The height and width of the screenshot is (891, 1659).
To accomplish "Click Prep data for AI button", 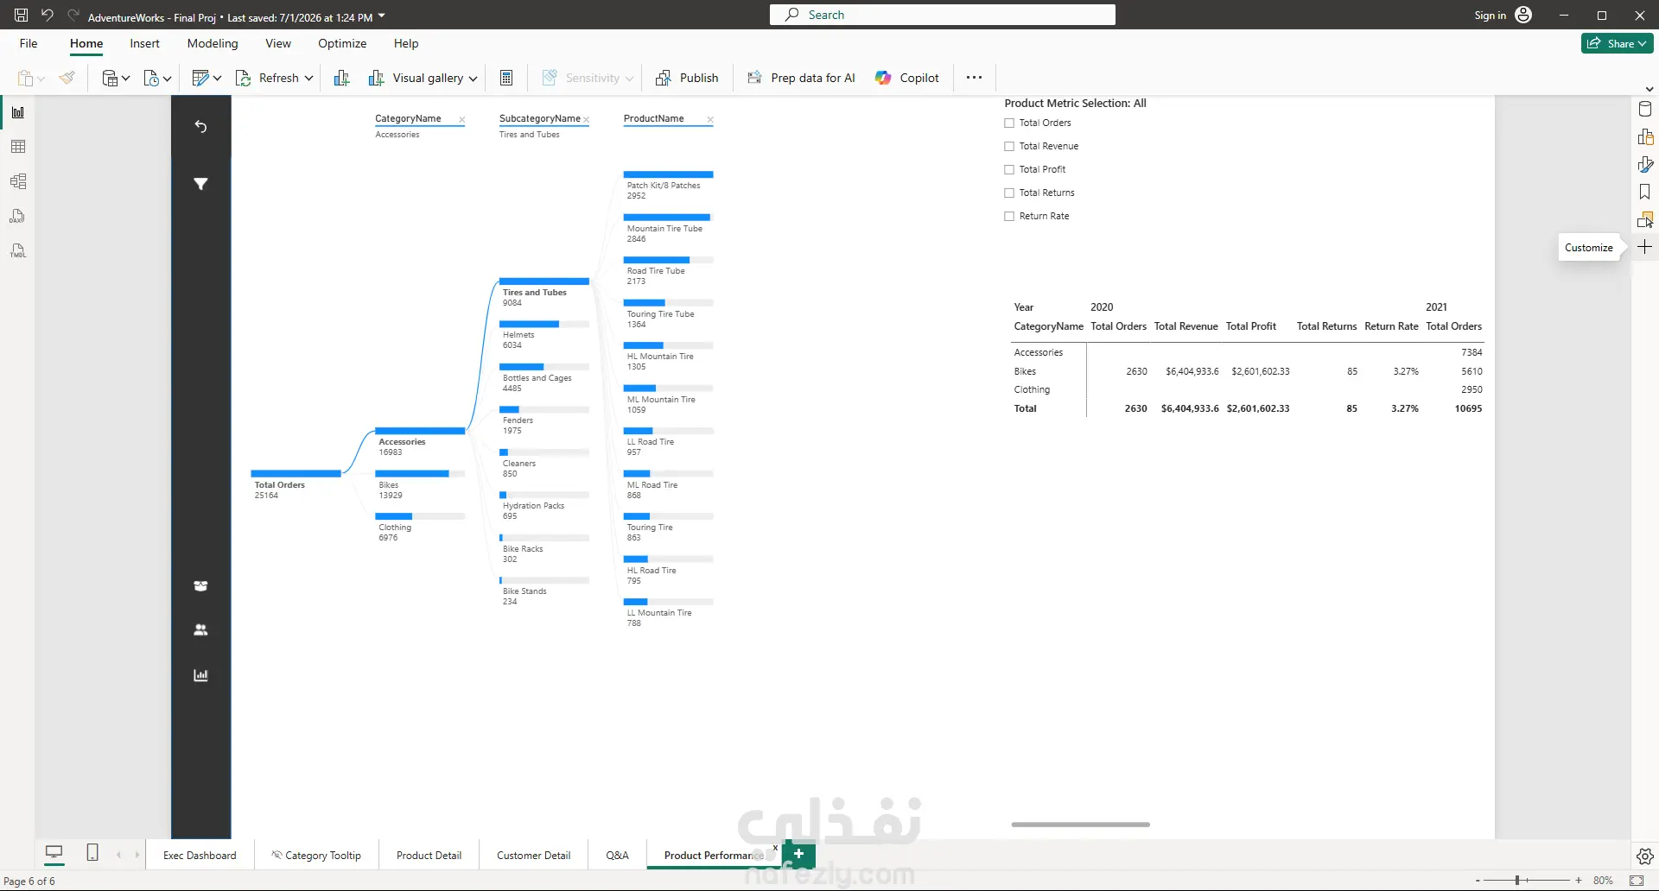I will point(801,78).
